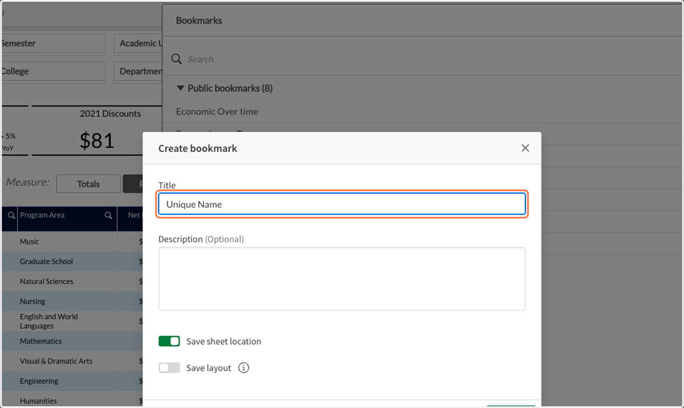
Task: Select the Totals measure button
Action: point(88,184)
